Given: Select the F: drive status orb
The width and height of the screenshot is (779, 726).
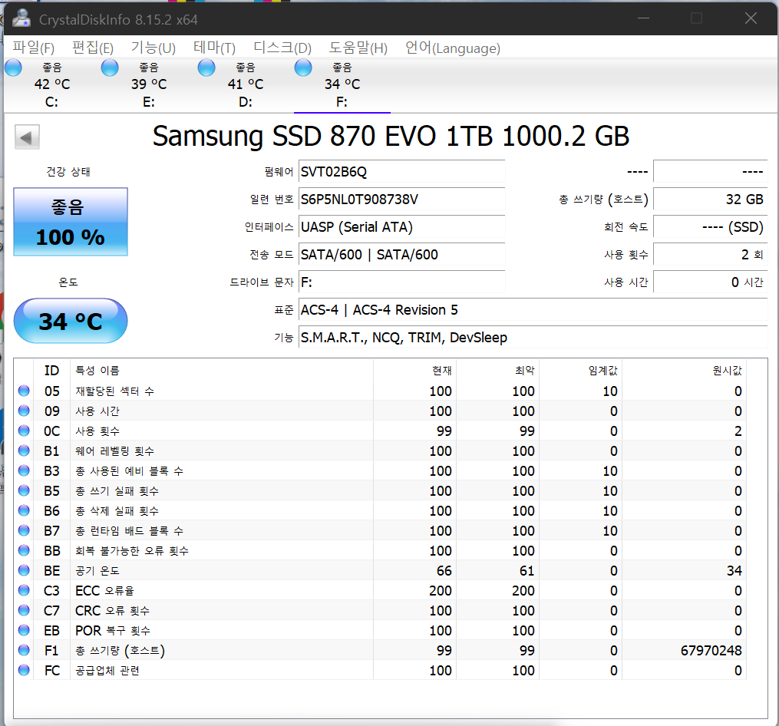Looking at the screenshot, I should coord(304,68).
